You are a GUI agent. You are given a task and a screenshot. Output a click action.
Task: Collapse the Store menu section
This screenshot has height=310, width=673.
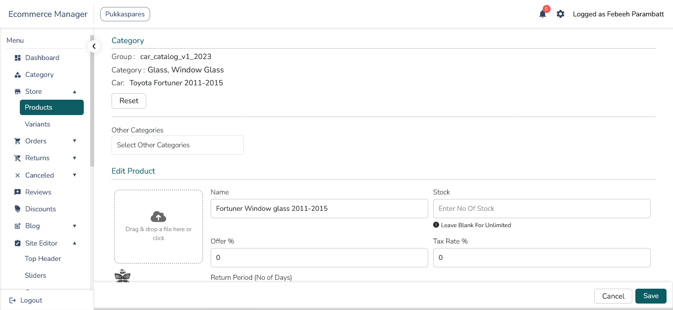[x=75, y=91]
